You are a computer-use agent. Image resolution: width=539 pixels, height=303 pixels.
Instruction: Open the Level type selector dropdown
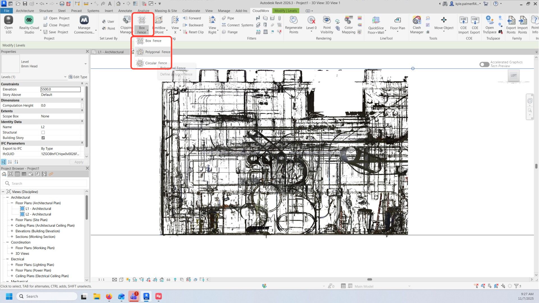click(85, 64)
